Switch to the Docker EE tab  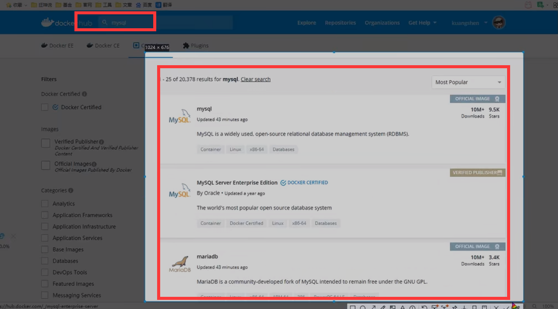(57, 45)
